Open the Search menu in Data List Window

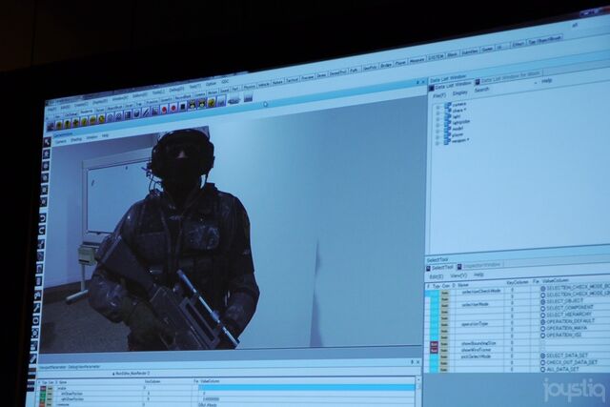click(481, 90)
